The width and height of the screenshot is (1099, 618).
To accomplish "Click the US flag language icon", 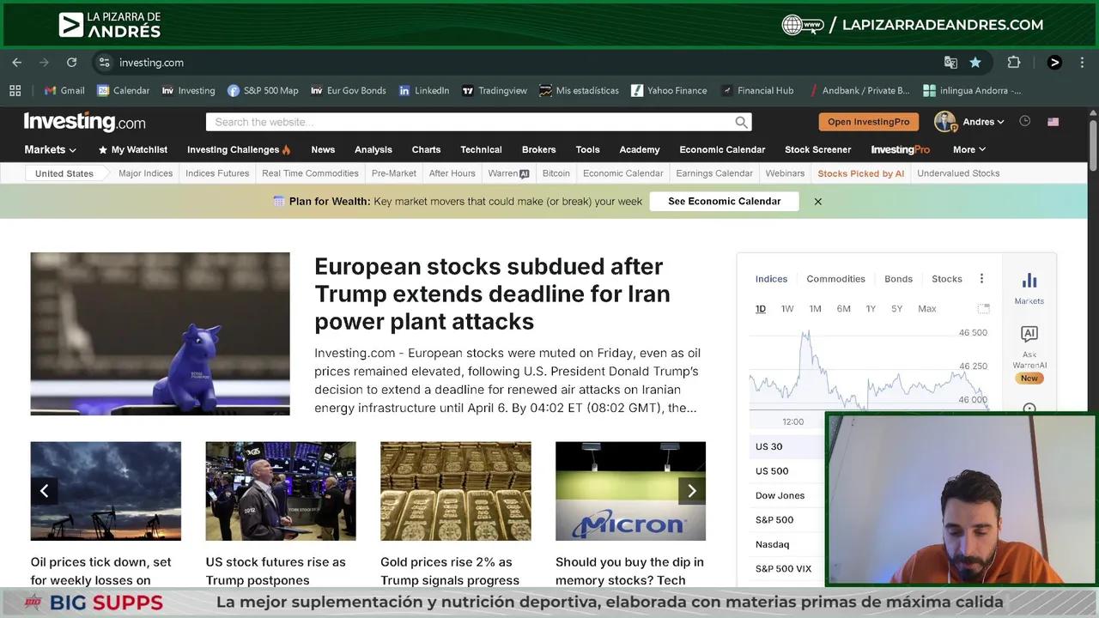I will click(1053, 122).
